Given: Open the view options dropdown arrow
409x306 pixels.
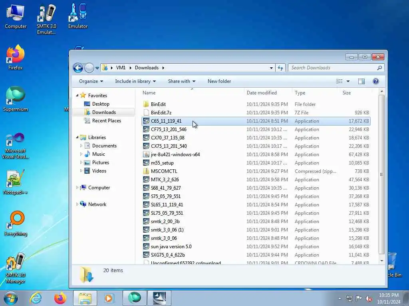Looking at the screenshot, I should click(x=348, y=81).
